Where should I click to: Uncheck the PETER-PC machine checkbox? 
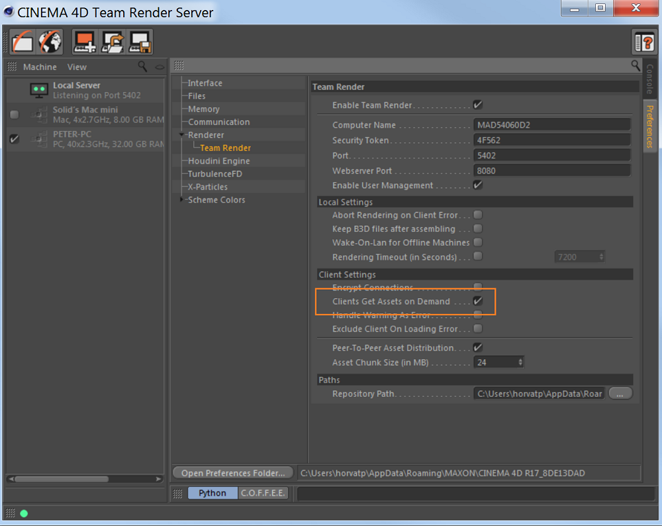15,138
